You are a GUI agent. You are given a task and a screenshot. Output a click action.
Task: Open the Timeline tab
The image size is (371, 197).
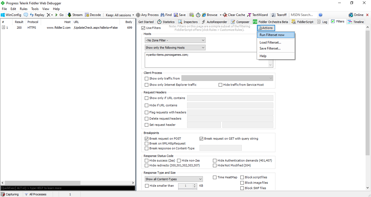pyautogui.click(x=356, y=22)
